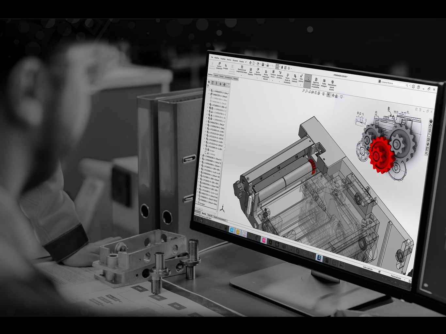
Task: Open the File menu in SolidWorks
Action: tap(212, 57)
